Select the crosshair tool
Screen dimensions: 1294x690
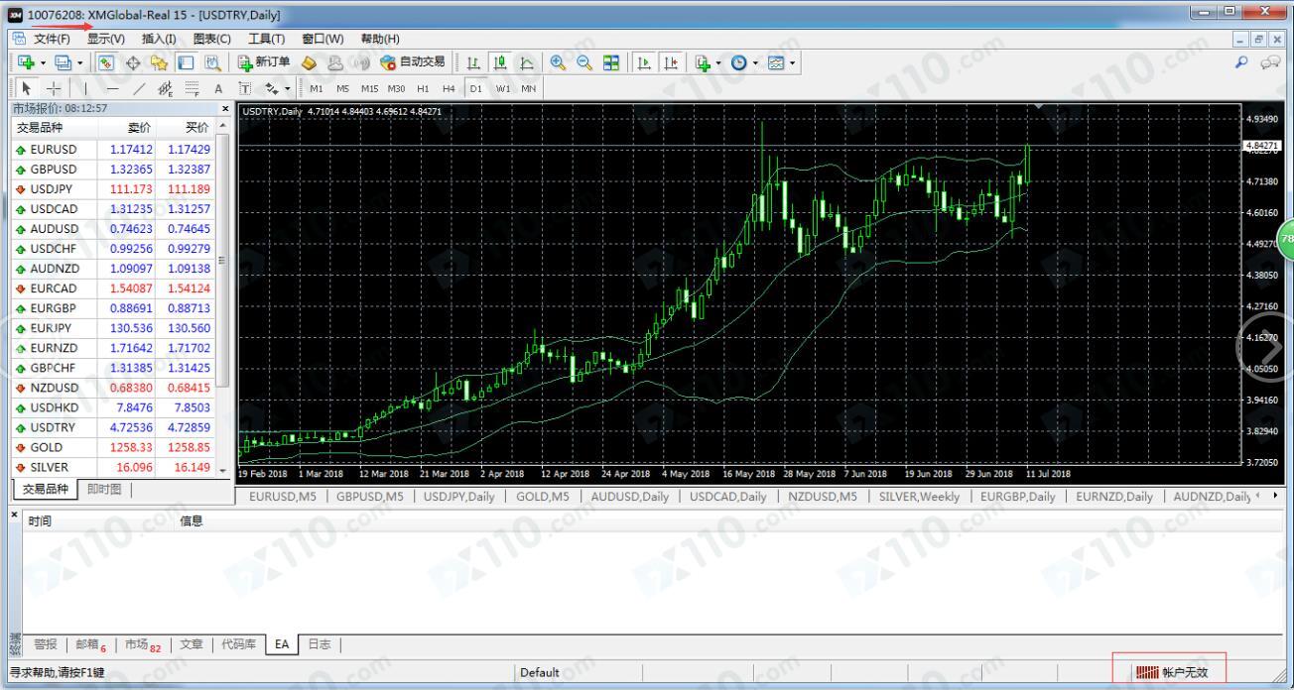tap(54, 88)
